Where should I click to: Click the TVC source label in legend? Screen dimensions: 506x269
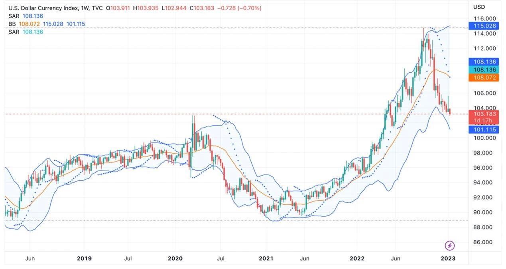pyautogui.click(x=98, y=8)
